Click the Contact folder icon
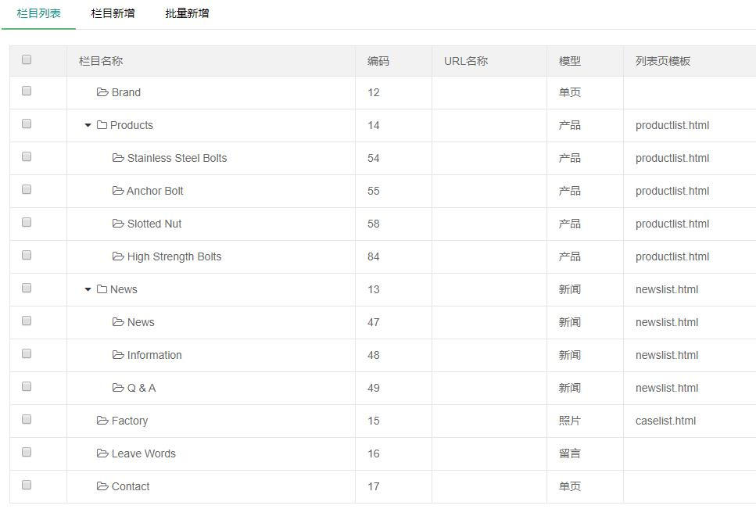The width and height of the screenshot is (756, 509). [x=102, y=486]
